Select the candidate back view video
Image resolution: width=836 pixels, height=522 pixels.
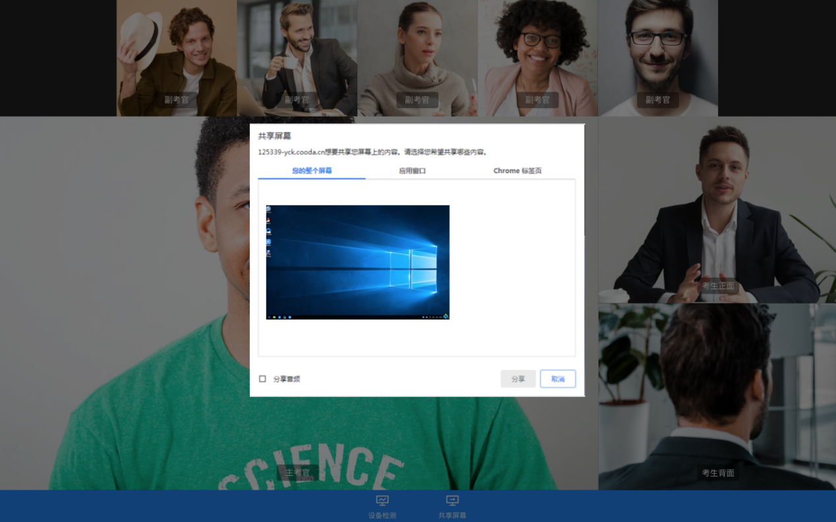tap(717, 396)
